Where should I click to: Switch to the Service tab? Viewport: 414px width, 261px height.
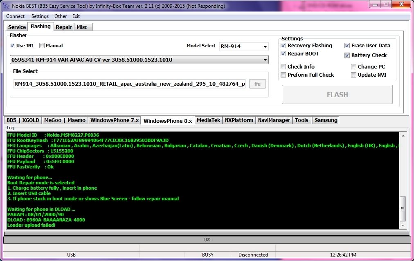coord(17,27)
